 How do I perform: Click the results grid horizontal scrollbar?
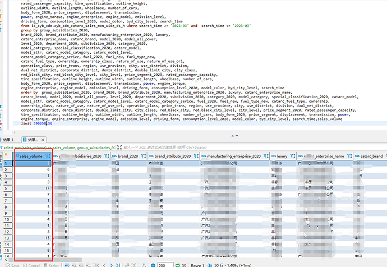[x=45, y=260]
